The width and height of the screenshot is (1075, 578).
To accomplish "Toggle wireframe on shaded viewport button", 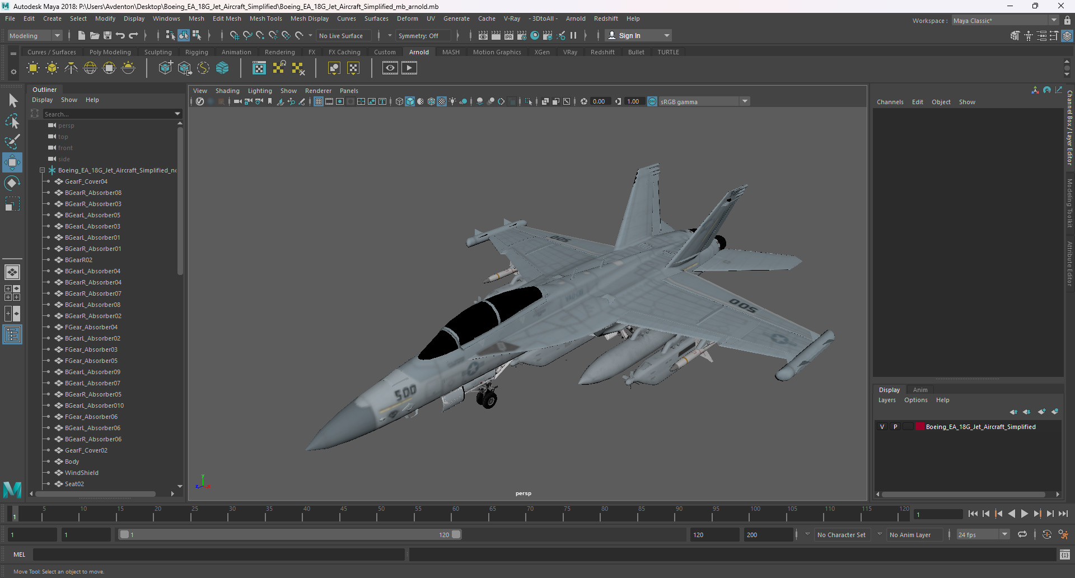I will 431,101.
